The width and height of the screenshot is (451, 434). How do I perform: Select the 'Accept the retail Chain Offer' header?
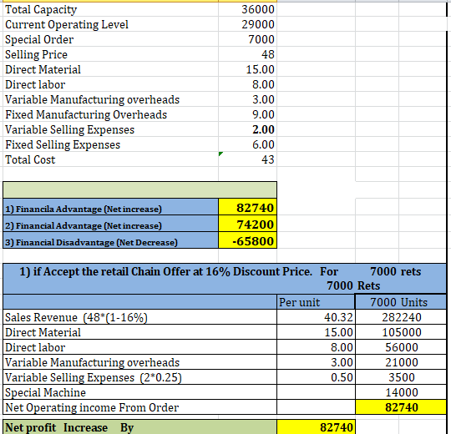click(x=225, y=279)
